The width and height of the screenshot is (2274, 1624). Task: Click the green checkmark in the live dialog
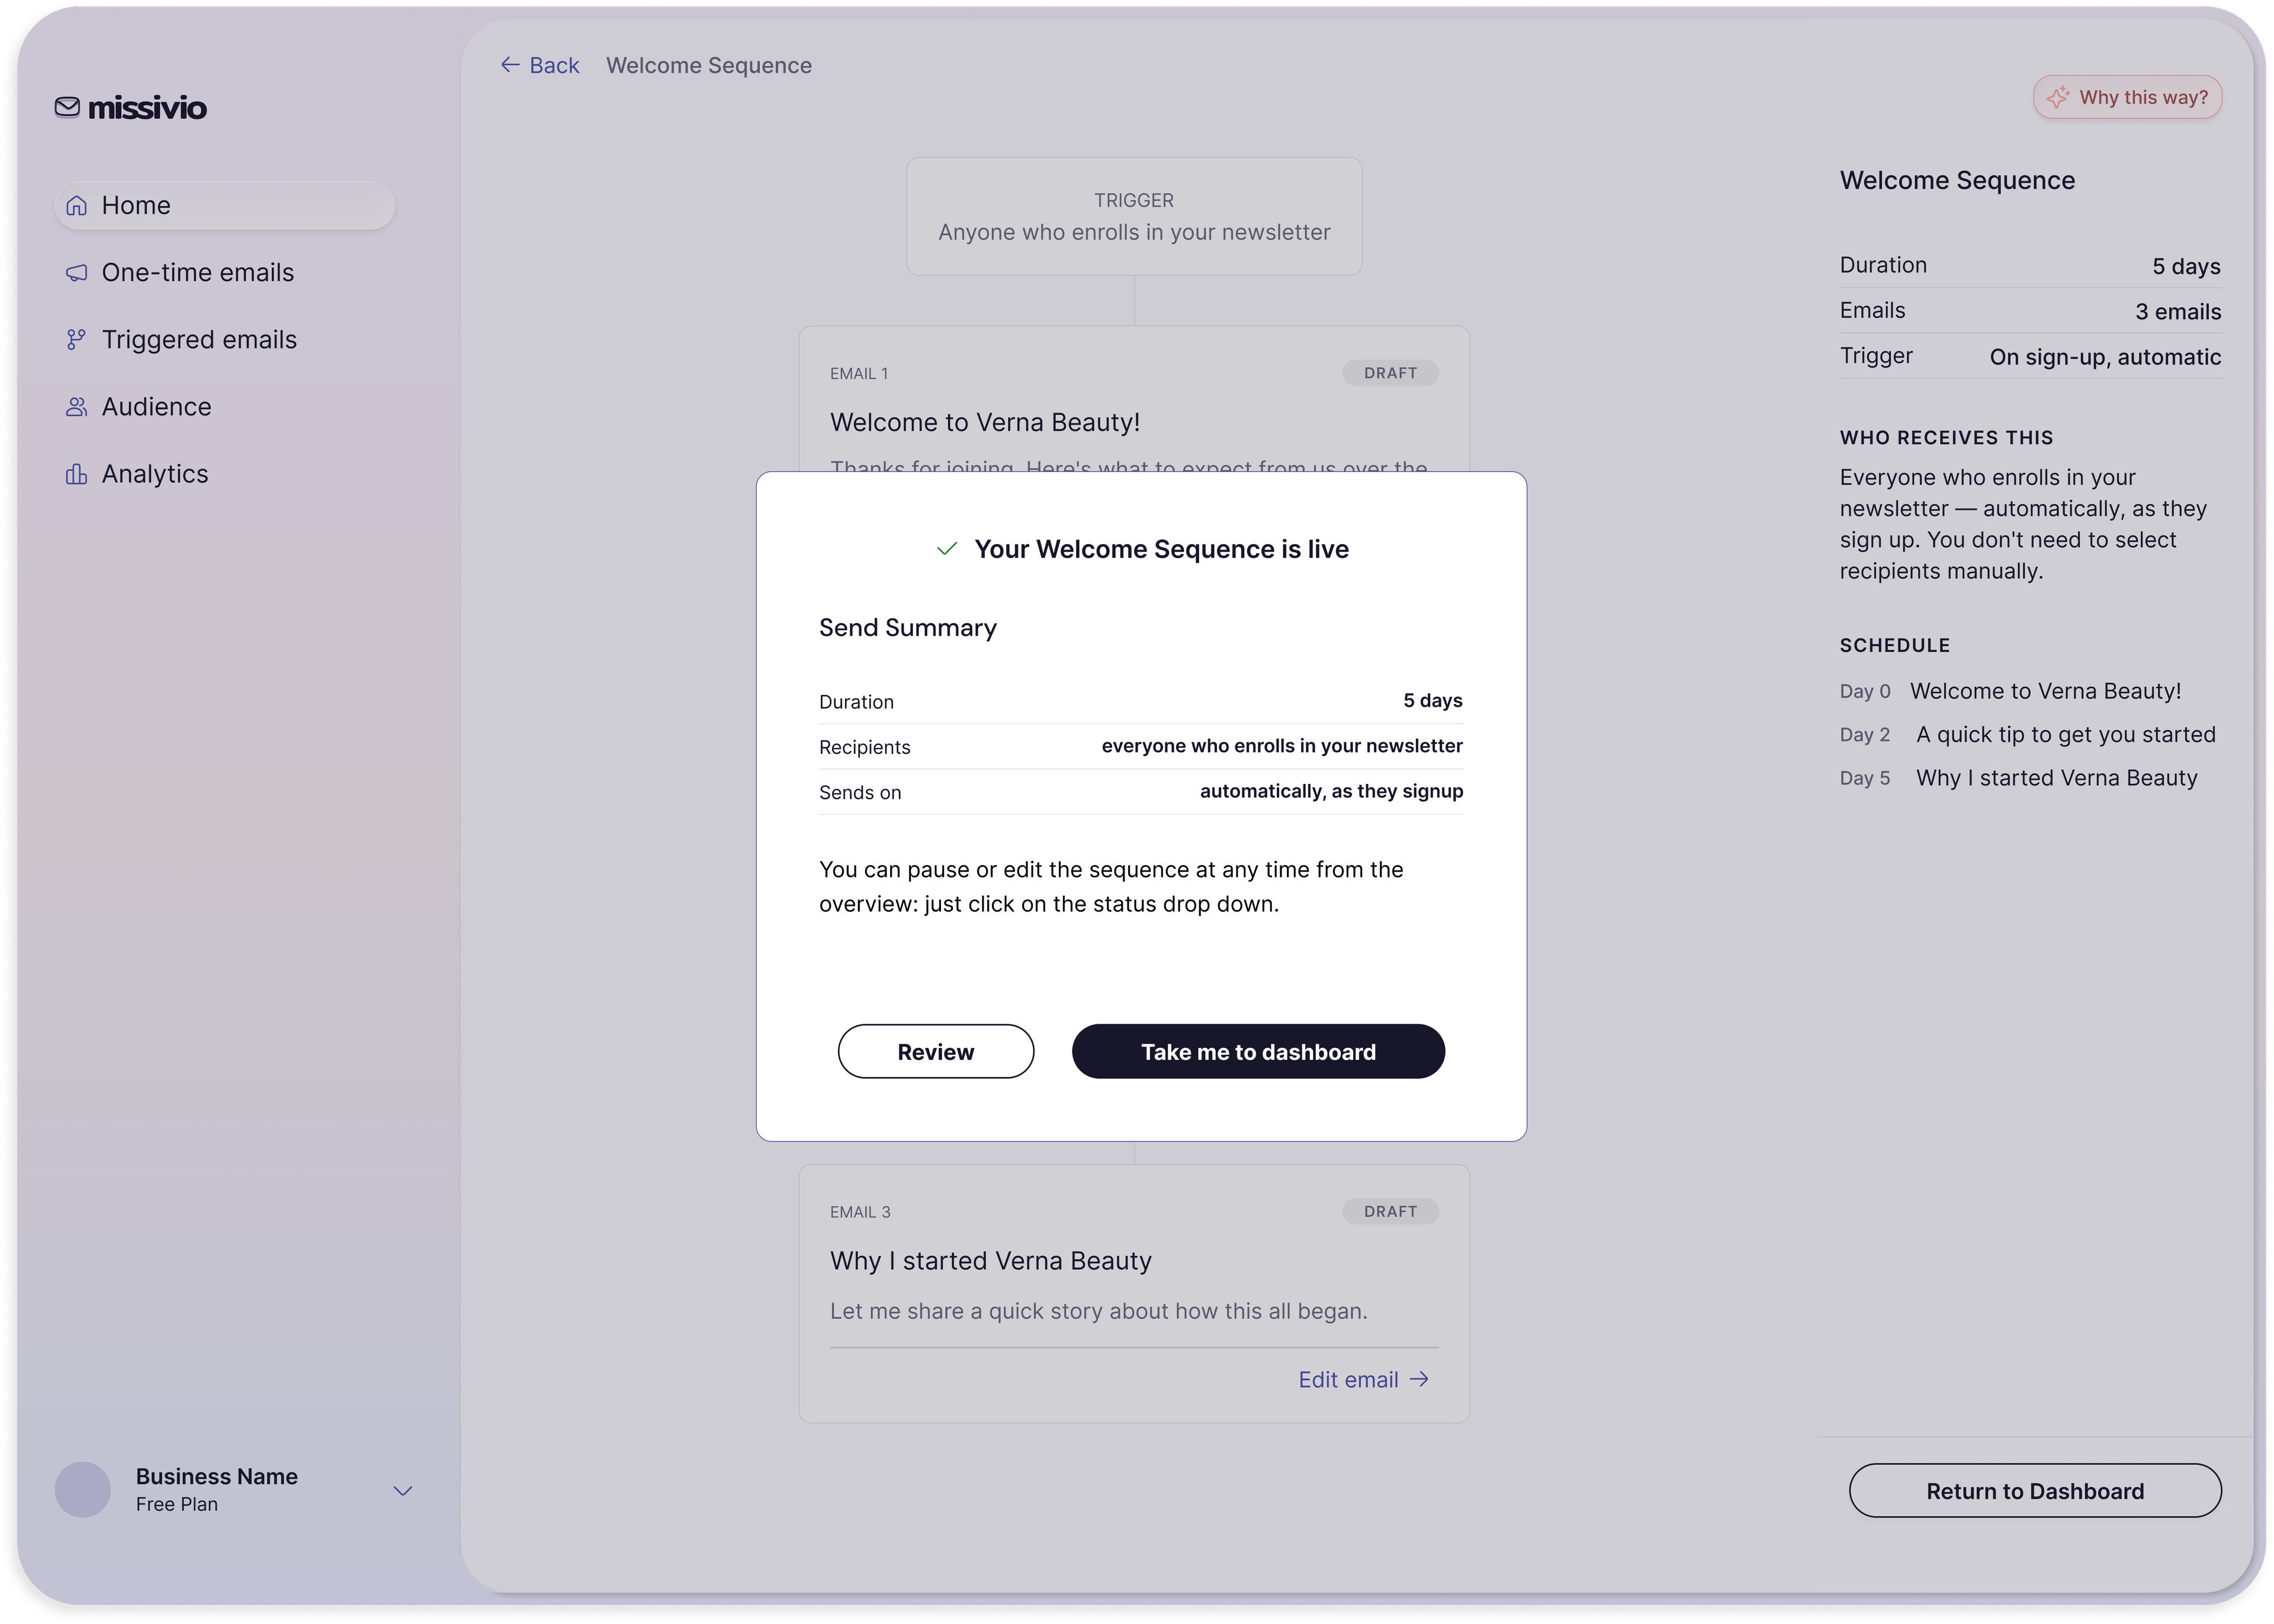point(947,549)
